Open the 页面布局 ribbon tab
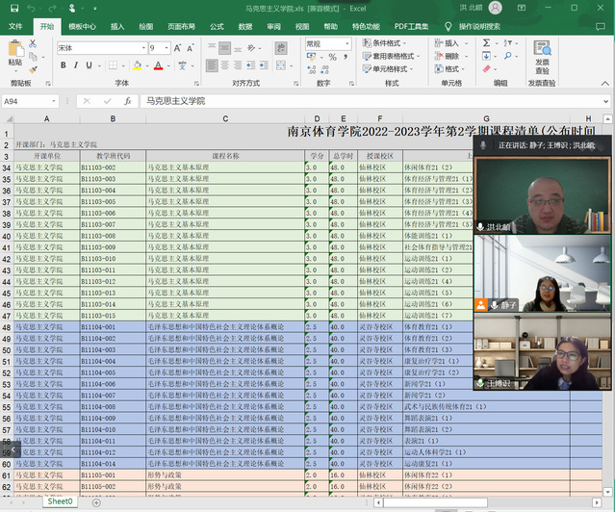Viewport: 615px width, 512px height. click(x=182, y=26)
